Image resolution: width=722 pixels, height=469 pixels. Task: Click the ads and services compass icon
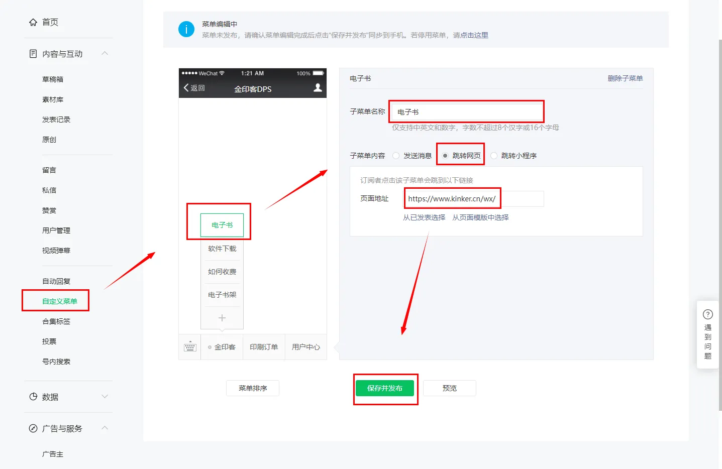pyautogui.click(x=33, y=428)
